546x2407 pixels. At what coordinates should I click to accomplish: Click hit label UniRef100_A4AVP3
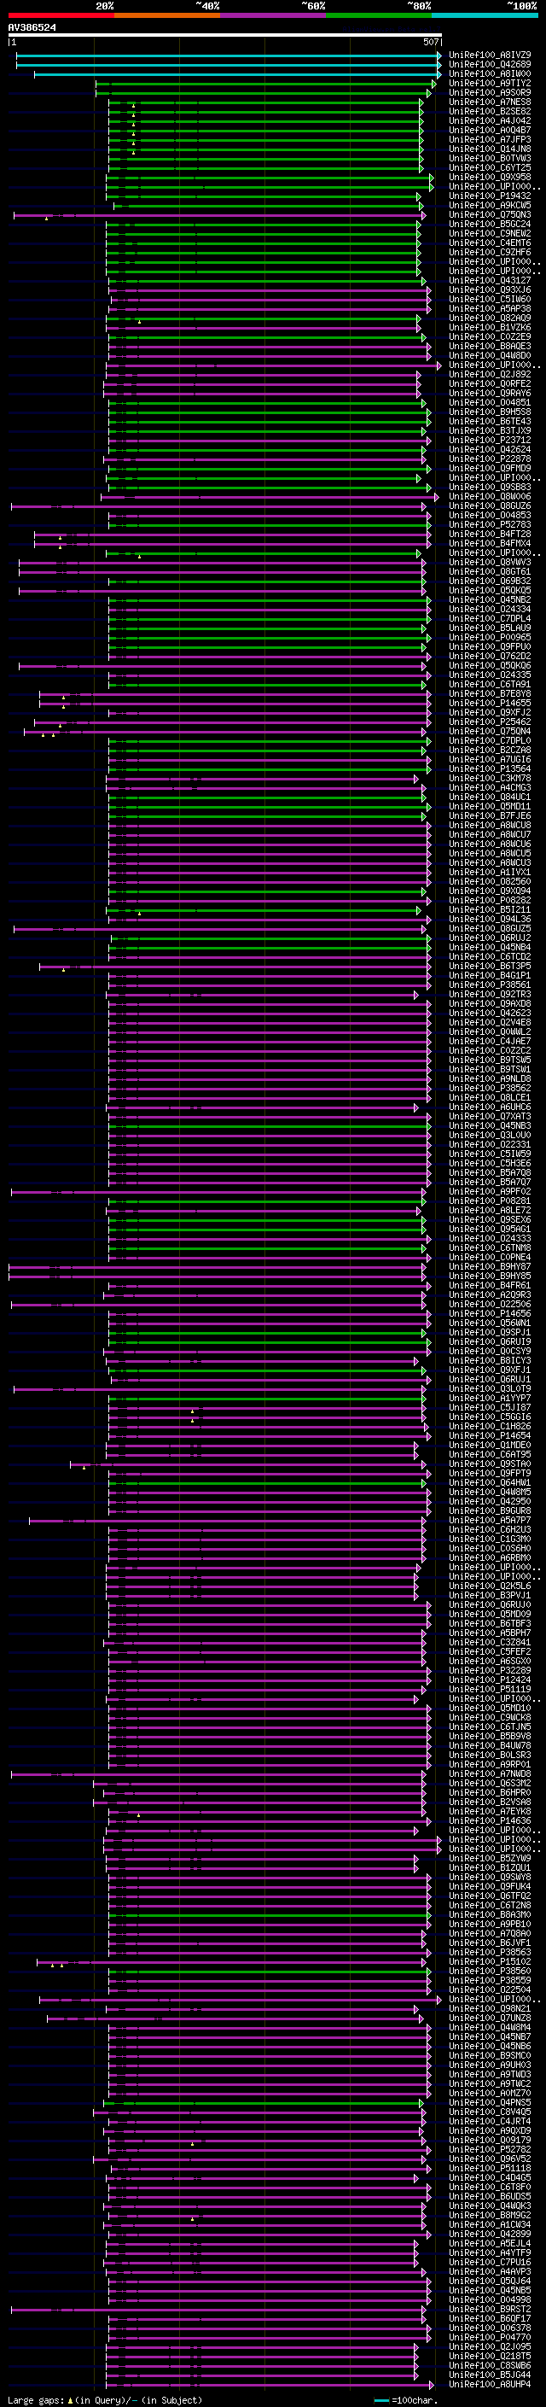click(490, 2271)
